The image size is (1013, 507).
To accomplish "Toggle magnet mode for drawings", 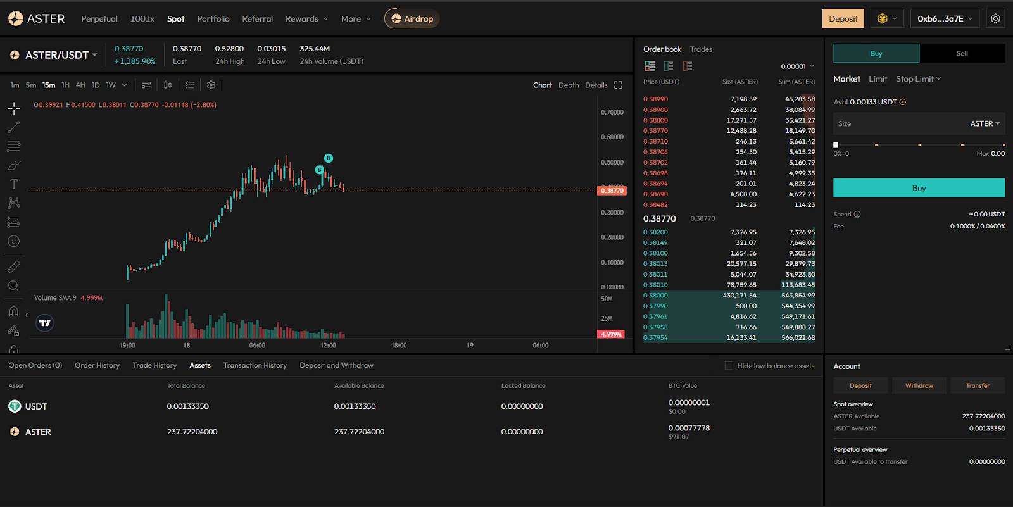I will 14,311.
